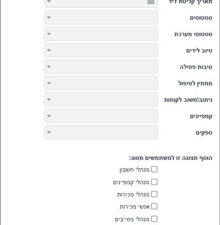Screen dimensions: 220x225
Task: Enable the מנהלי קמפיינים checkbox
Action: point(154,182)
